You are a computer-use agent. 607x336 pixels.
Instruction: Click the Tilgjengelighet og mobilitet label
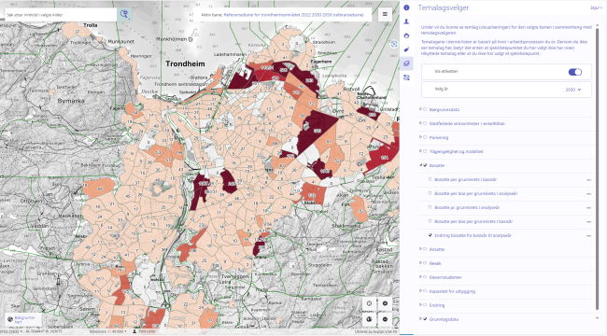tap(456, 151)
